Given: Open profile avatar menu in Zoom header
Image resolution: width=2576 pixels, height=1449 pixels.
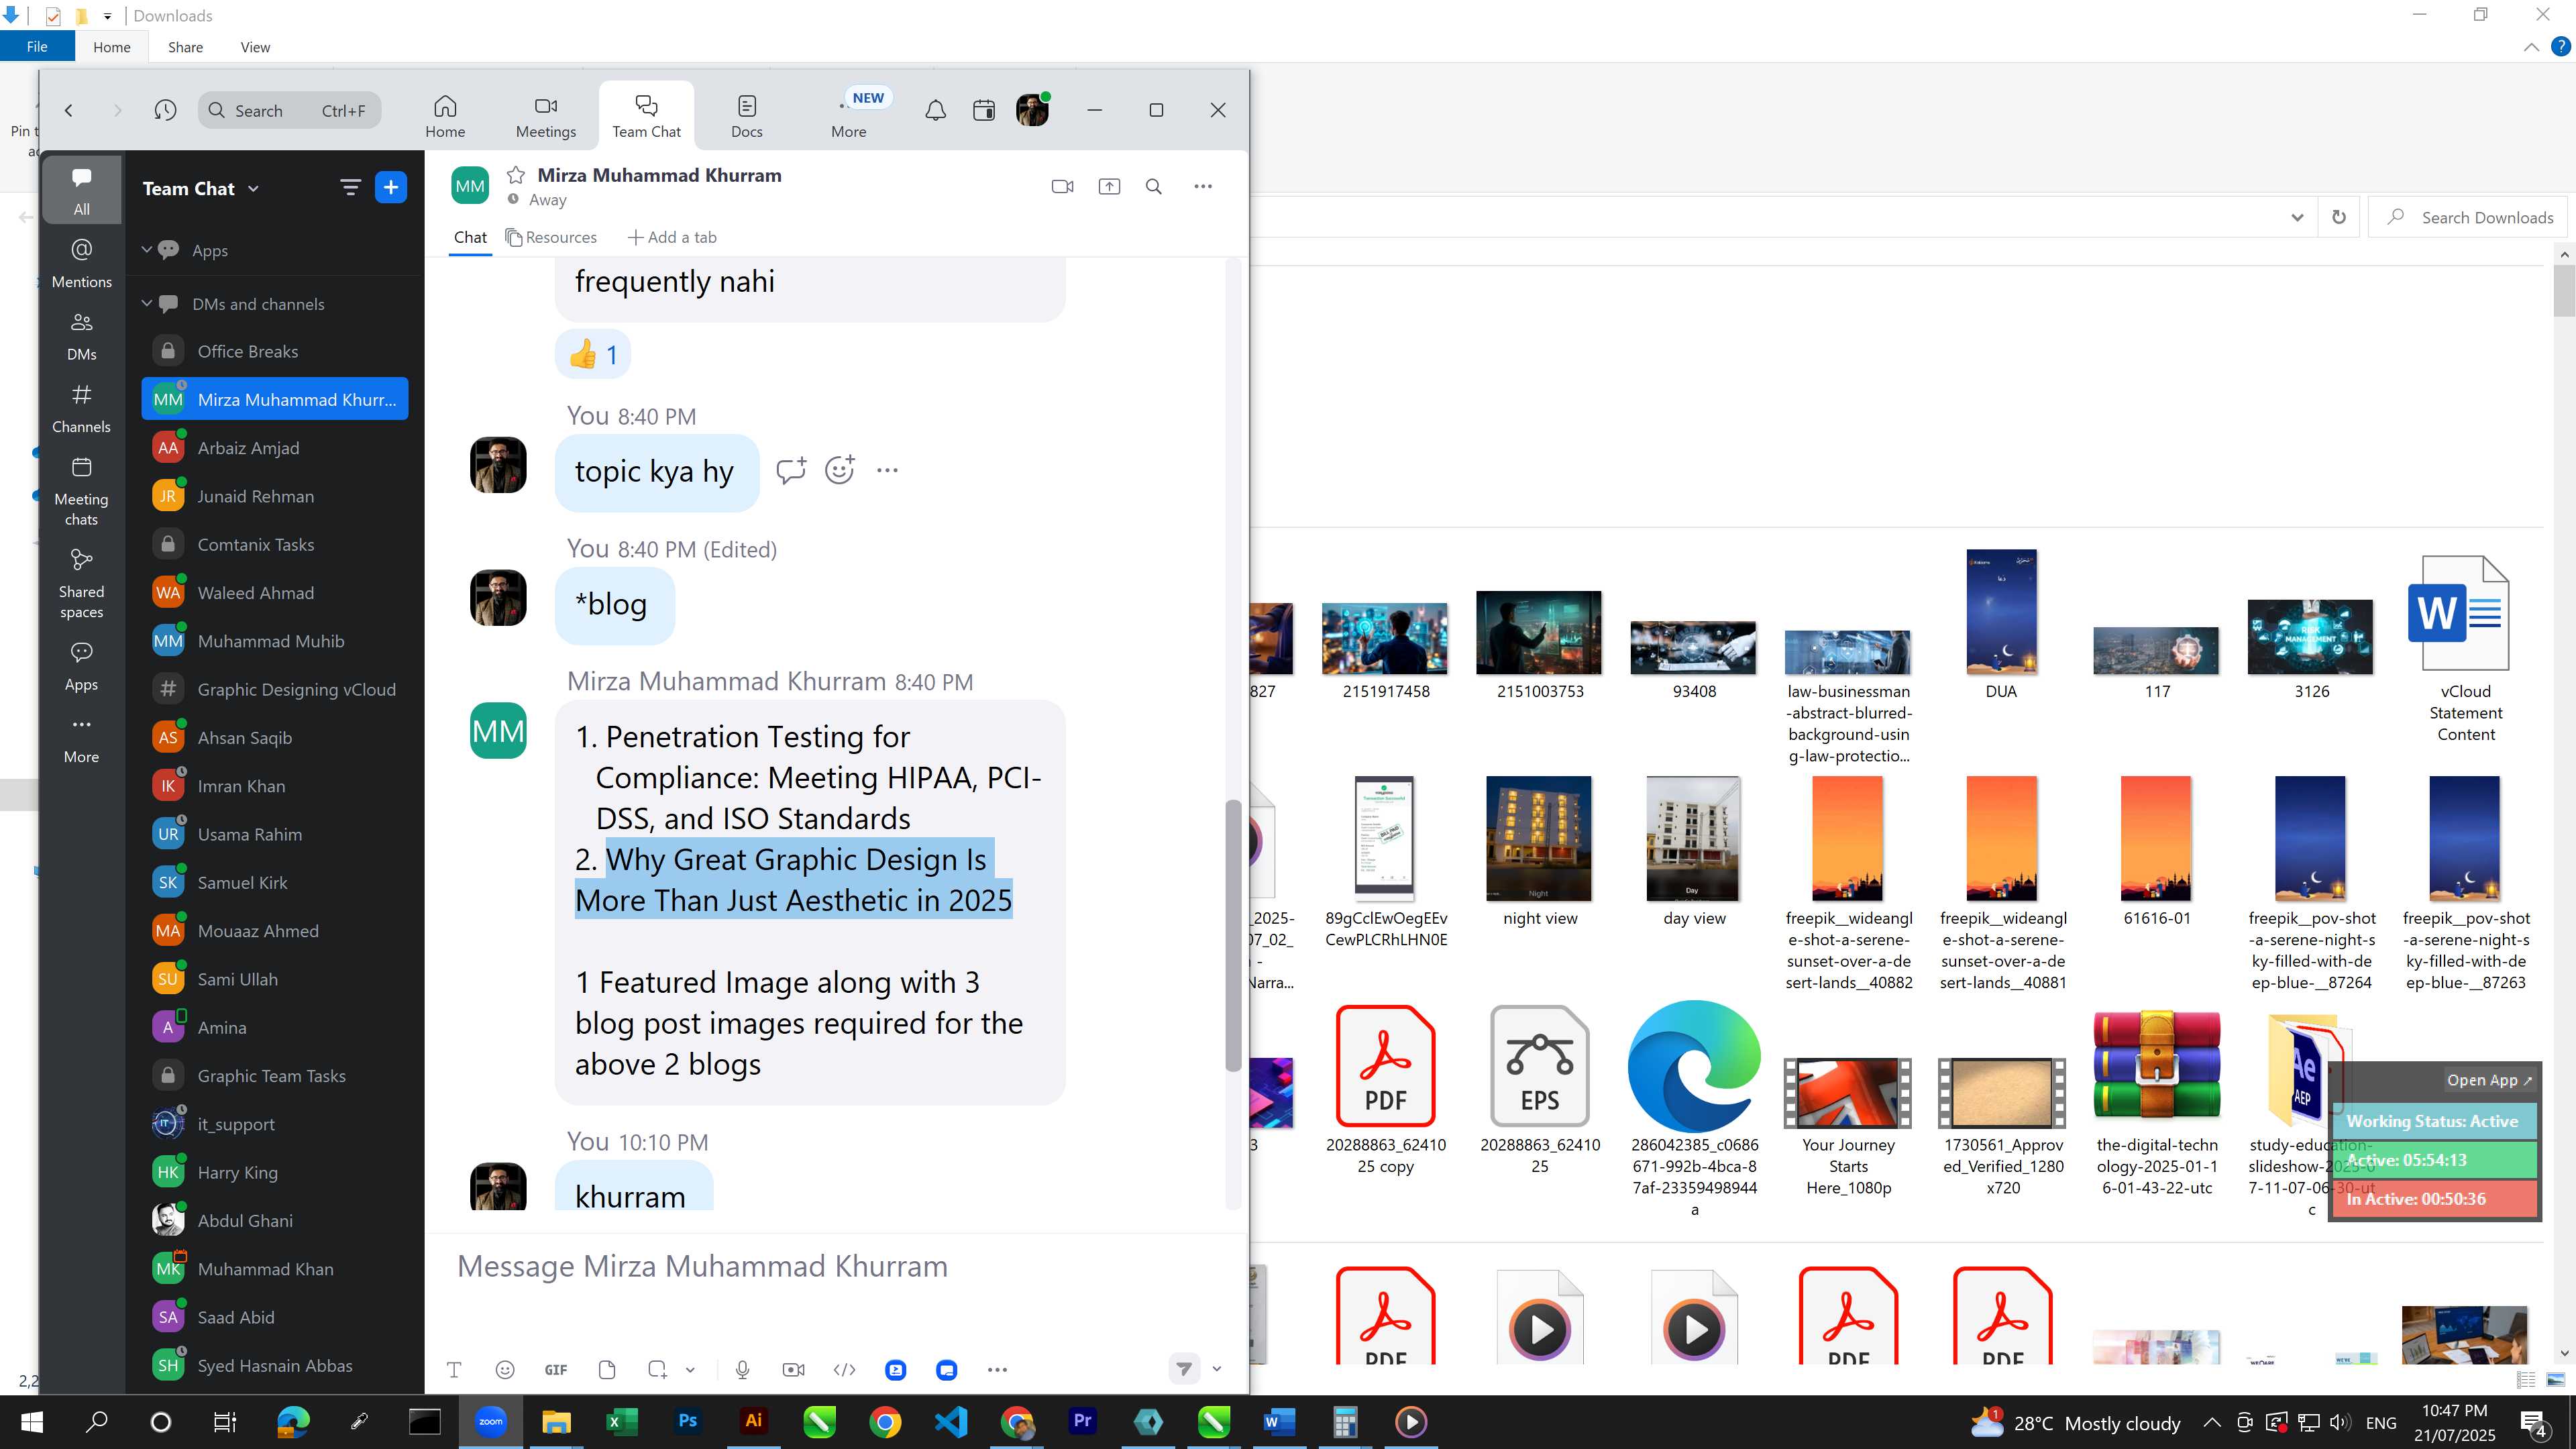Looking at the screenshot, I should pos(1032,110).
